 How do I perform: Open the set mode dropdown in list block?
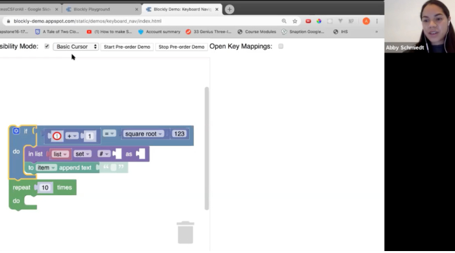pyautogui.click(x=83, y=154)
